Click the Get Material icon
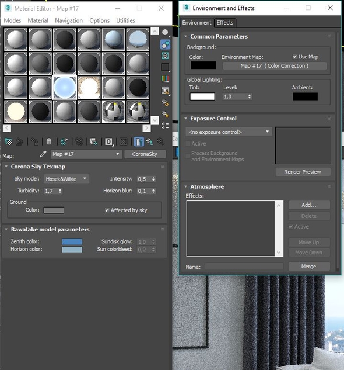Image resolution: width=344 pixels, height=370 pixels. coord(9,141)
